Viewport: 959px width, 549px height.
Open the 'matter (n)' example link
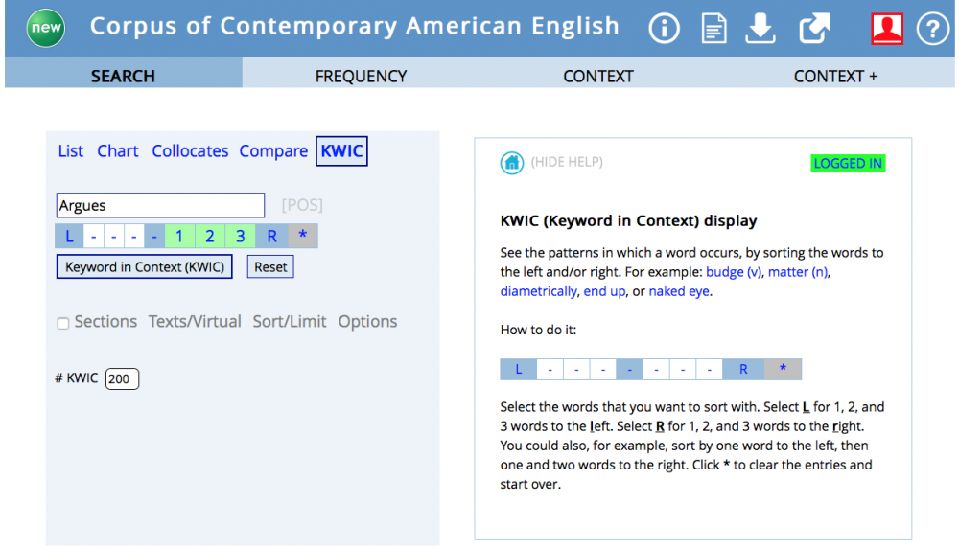pyautogui.click(x=798, y=272)
